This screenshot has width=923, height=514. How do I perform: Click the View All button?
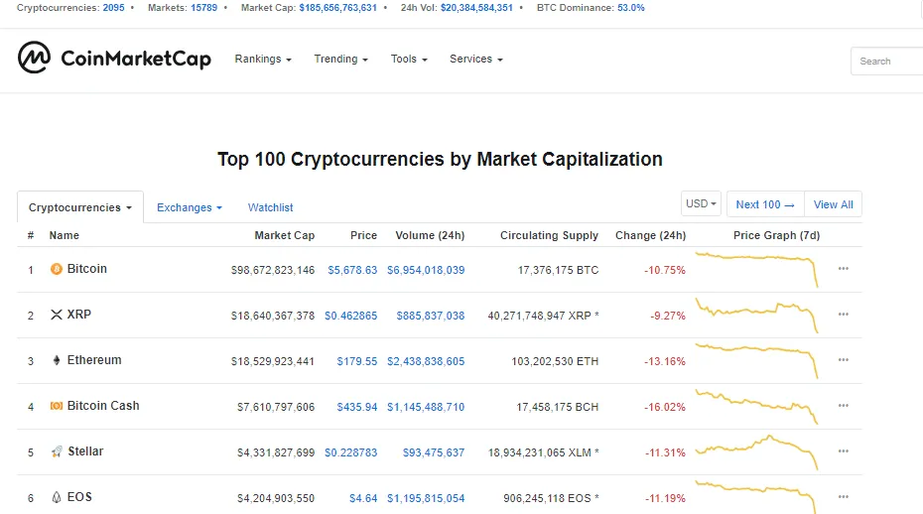tap(833, 204)
